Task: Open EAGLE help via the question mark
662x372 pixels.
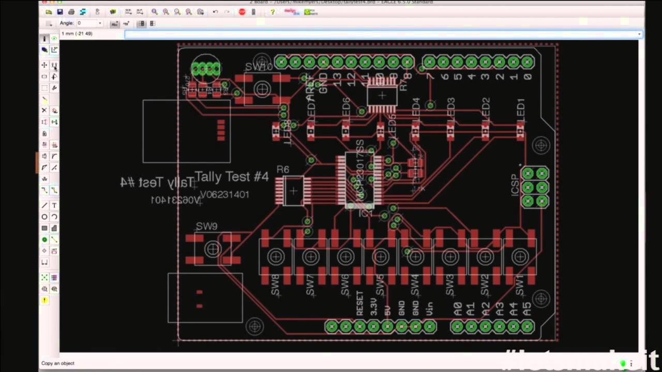Action: coord(272,12)
